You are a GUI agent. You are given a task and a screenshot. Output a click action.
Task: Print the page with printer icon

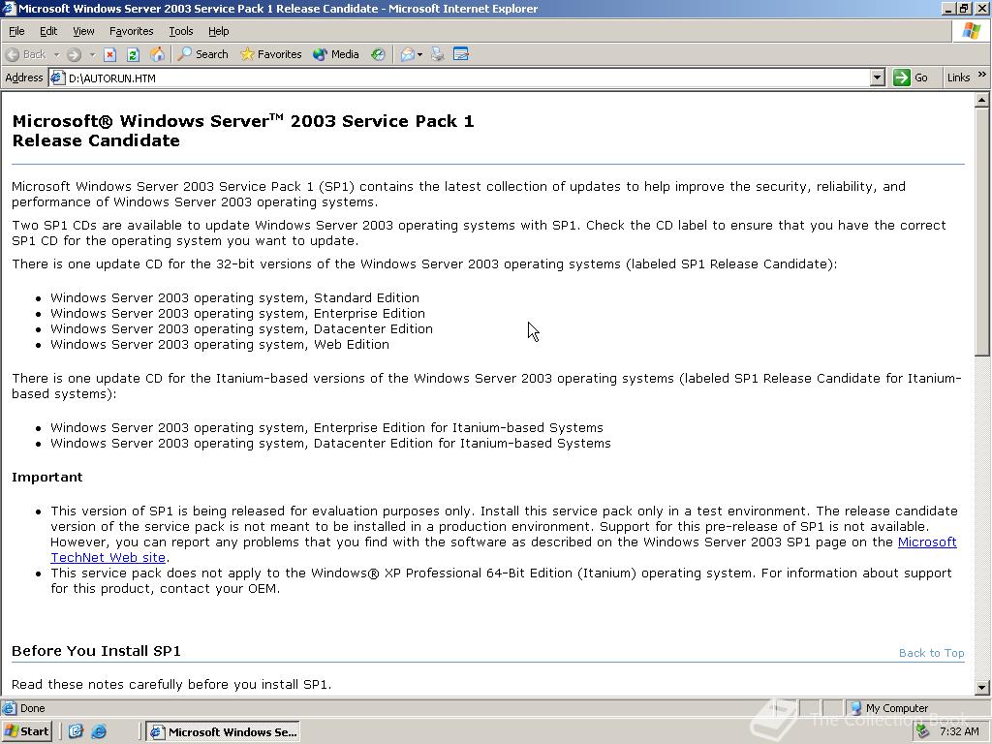click(x=438, y=54)
